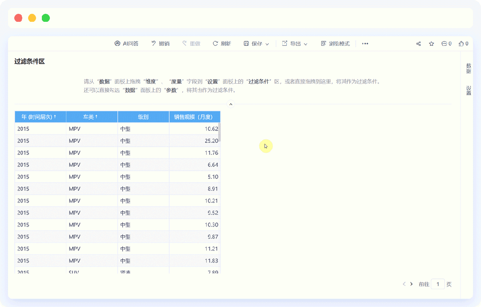Go to next page arrow
Viewport: 481px width, 307px height.
(x=412, y=284)
